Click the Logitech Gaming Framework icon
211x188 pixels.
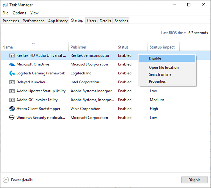pyautogui.click(x=12, y=73)
